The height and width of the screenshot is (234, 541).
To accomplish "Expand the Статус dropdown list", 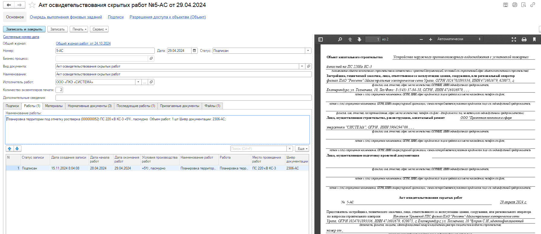I will pos(308,51).
